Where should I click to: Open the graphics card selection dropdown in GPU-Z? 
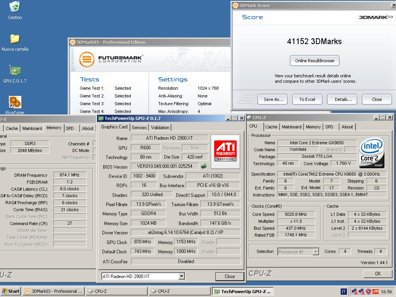click(x=182, y=276)
